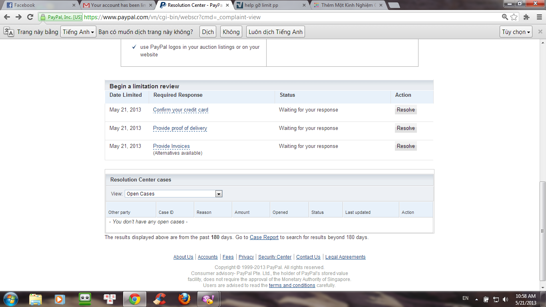Bookmark this page with the star icon

(514, 17)
